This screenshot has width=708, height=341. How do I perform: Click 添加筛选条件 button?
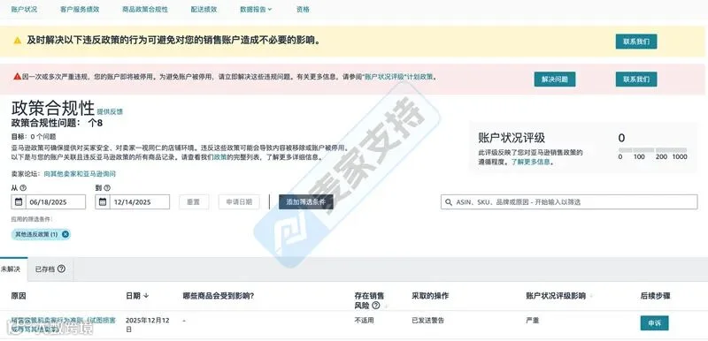click(305, 201)
